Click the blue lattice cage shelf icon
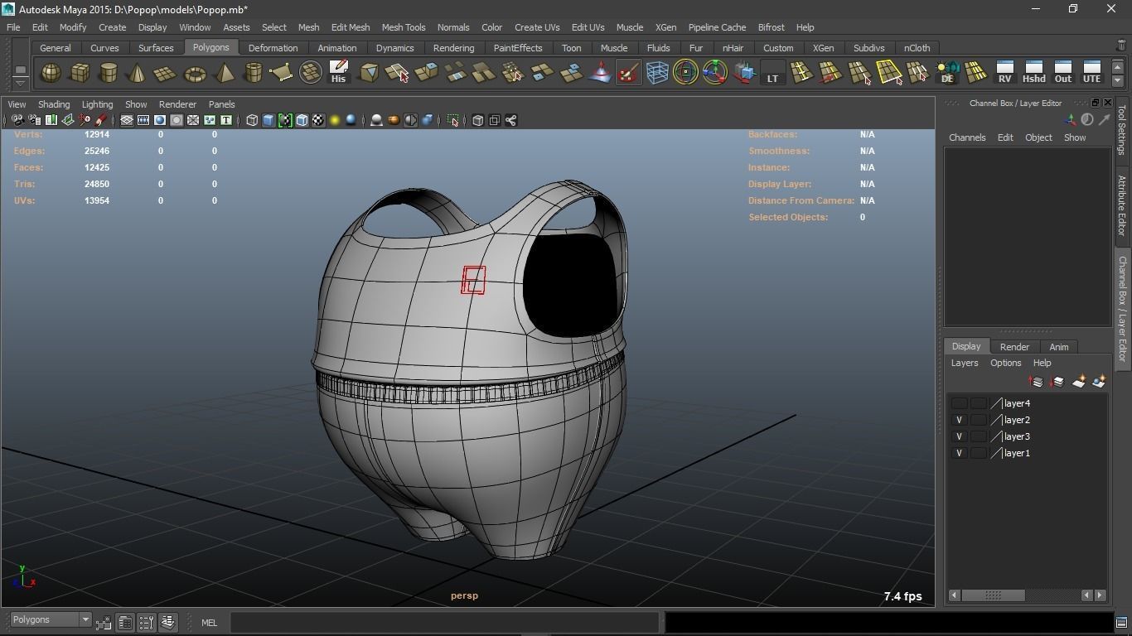 657,73
